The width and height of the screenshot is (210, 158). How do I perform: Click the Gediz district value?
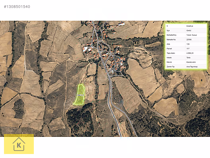click(189, 30)
